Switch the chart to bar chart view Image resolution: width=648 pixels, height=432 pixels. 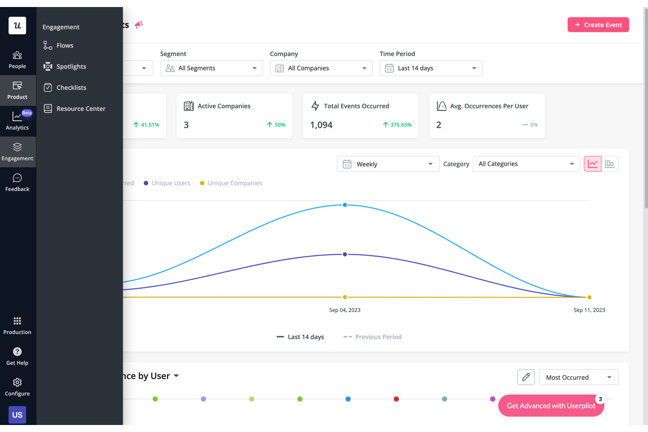pos(609,163)
